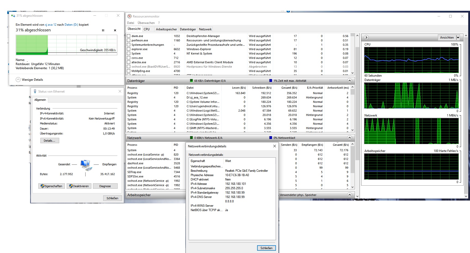Click the Netzwerk list vertical scrollbar
The width and height of the screenshot is (470, 253).
352,166
